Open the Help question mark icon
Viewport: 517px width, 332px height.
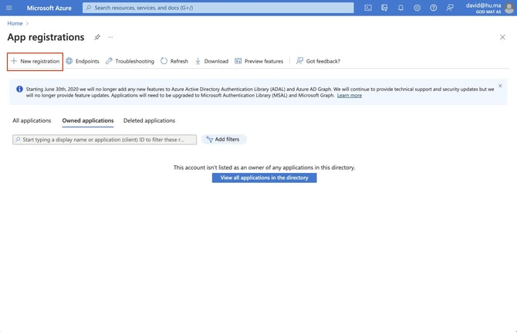433,8
